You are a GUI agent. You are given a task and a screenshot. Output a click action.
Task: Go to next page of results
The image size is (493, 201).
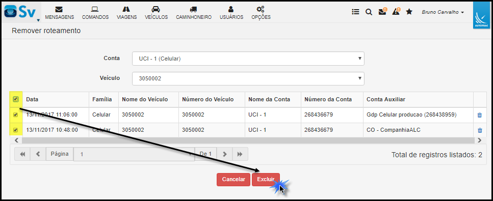224,154
